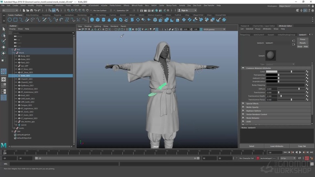This screenshot has width=315, height=177.
Task: Create a NURBS torus from the shelf
Action: pyautogui.click(x=120, y=20)
